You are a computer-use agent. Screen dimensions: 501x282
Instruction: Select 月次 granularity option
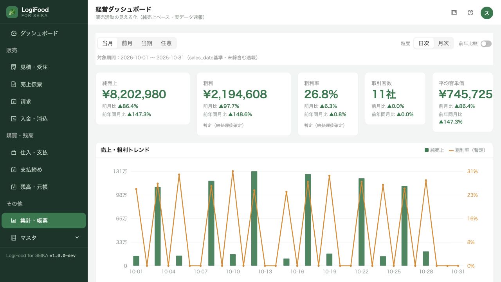pyautogui.click(x=443, y=43)
